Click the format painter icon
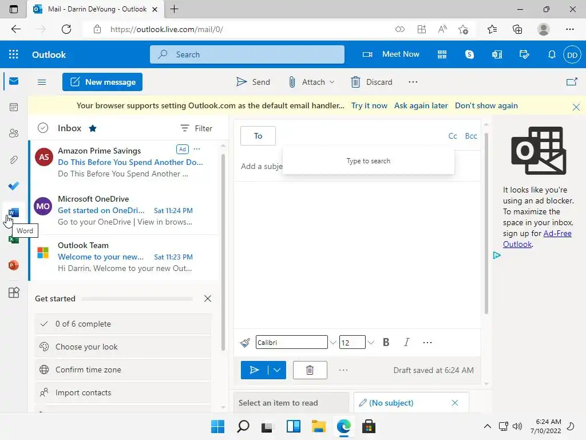 click(x=245, y=343)
